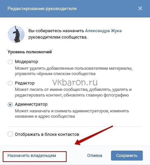This screenshot has height=165, width=150.
Task: Click the Уровень полномочий heading
Action: point(30,52)
